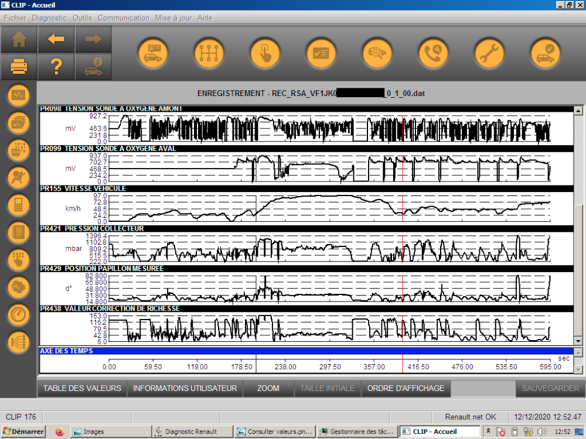586x439 pixels.
Task: Click the gauge dial sidebar icon
Action: pos(18,314)
